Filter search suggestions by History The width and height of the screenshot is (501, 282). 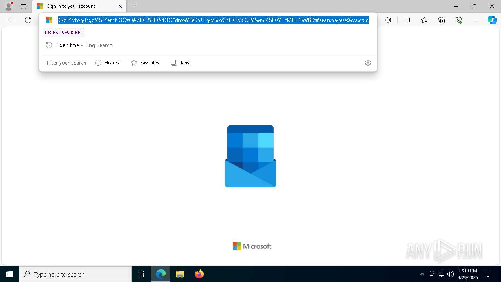pyautogui.click(x=108, y=63)
